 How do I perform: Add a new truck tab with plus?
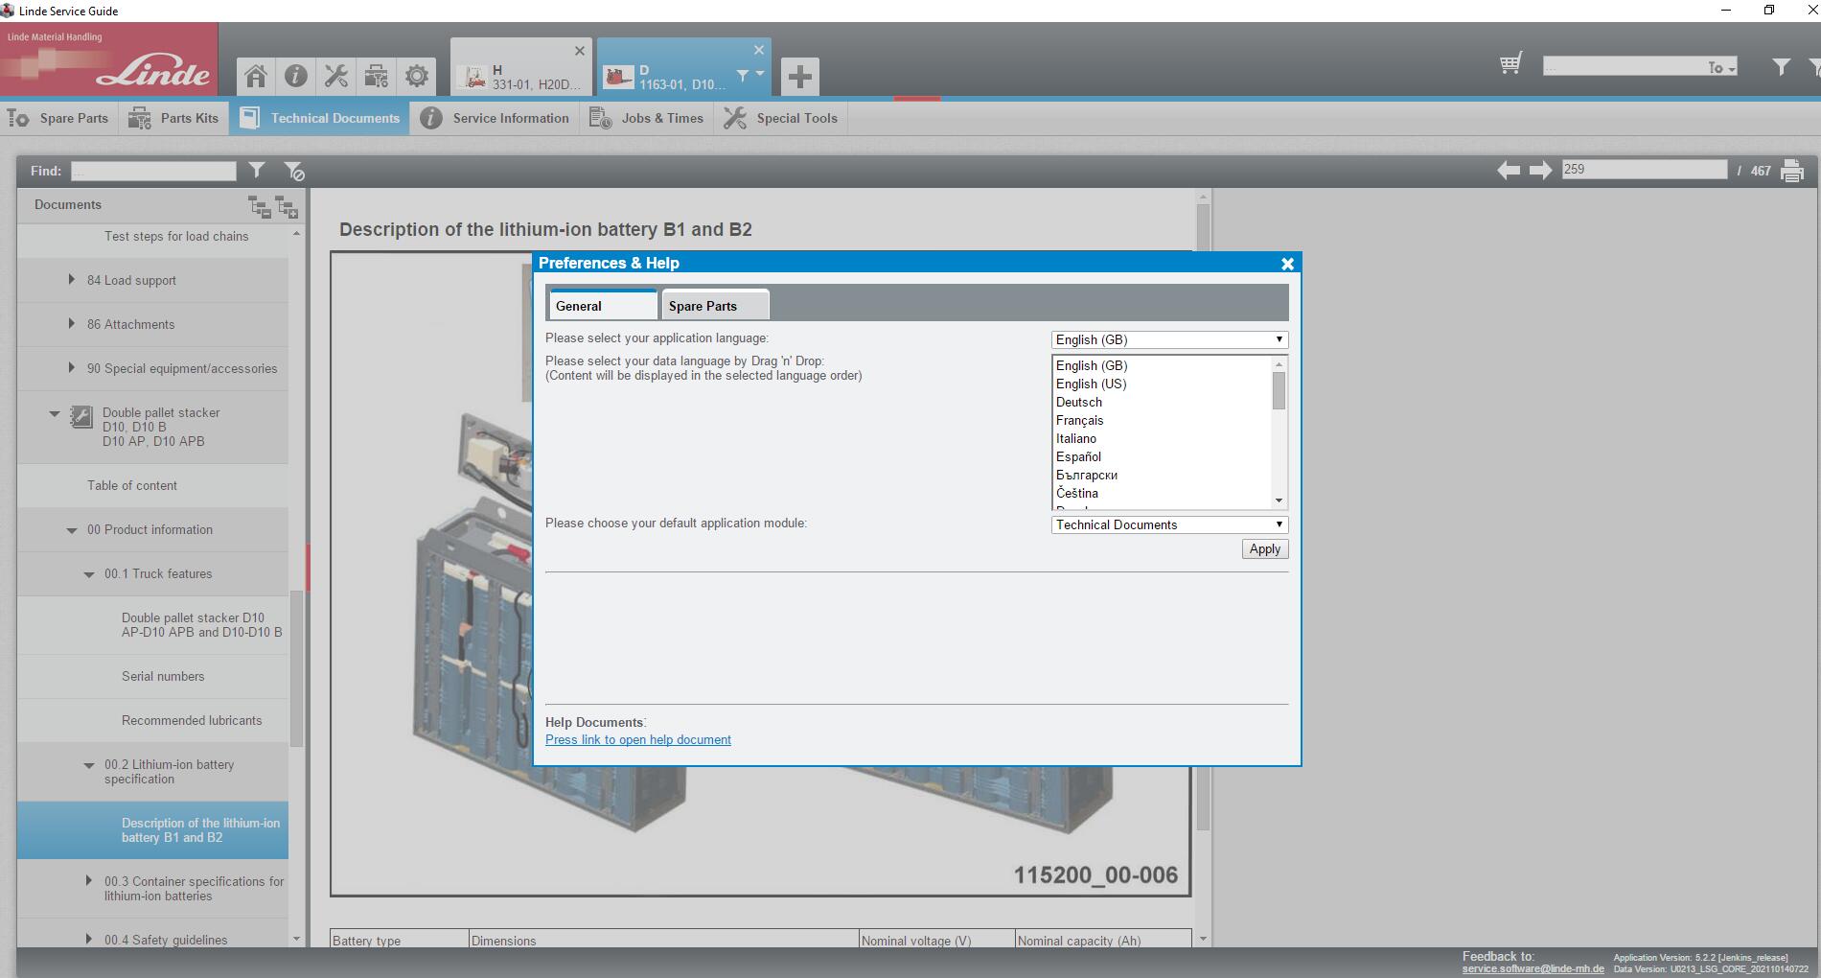tap(799, 76)
